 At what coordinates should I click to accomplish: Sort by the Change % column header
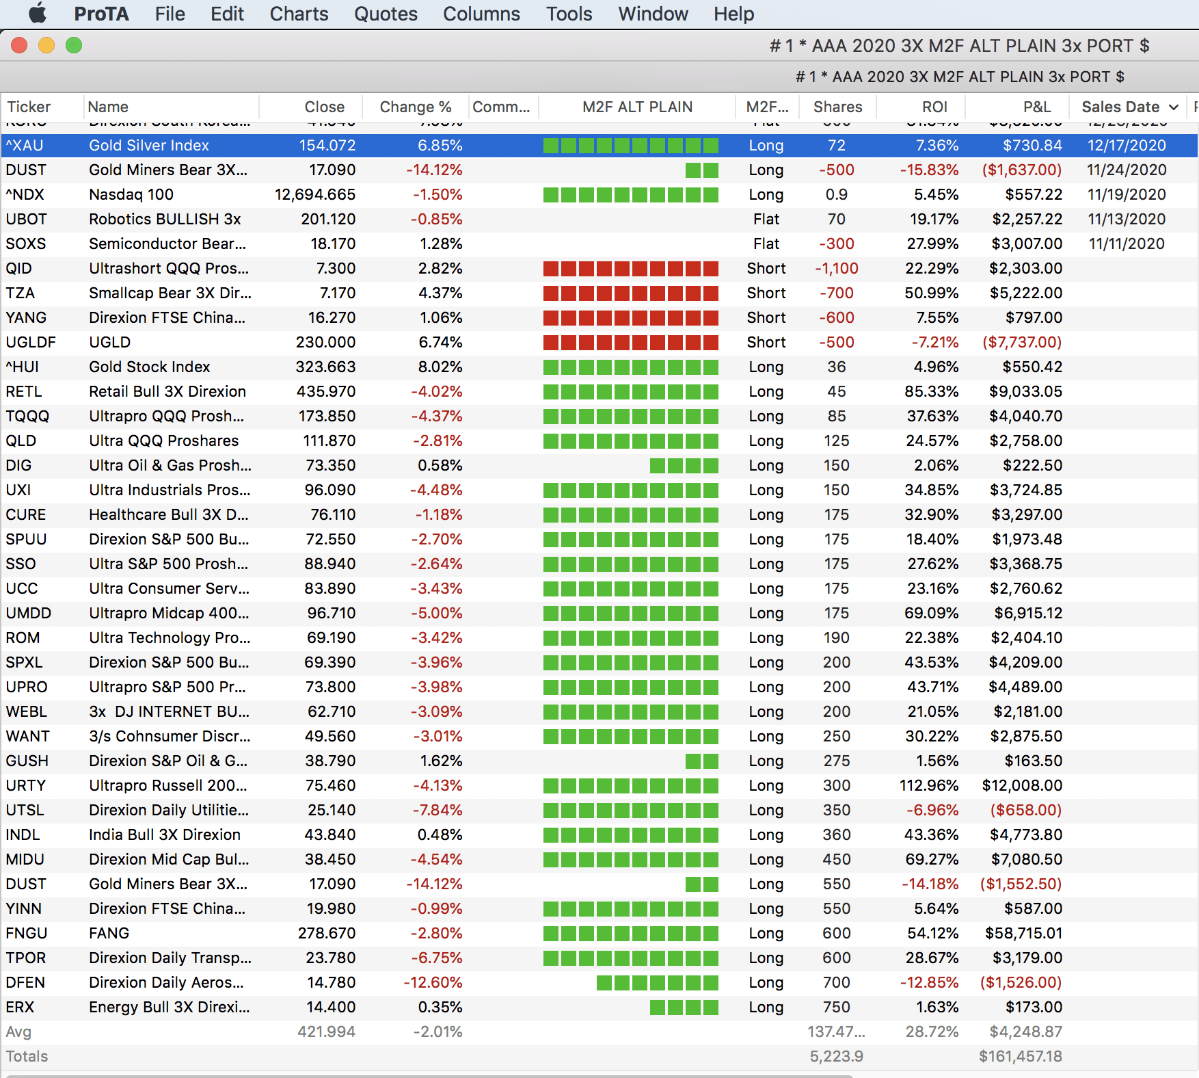point(416,107)
